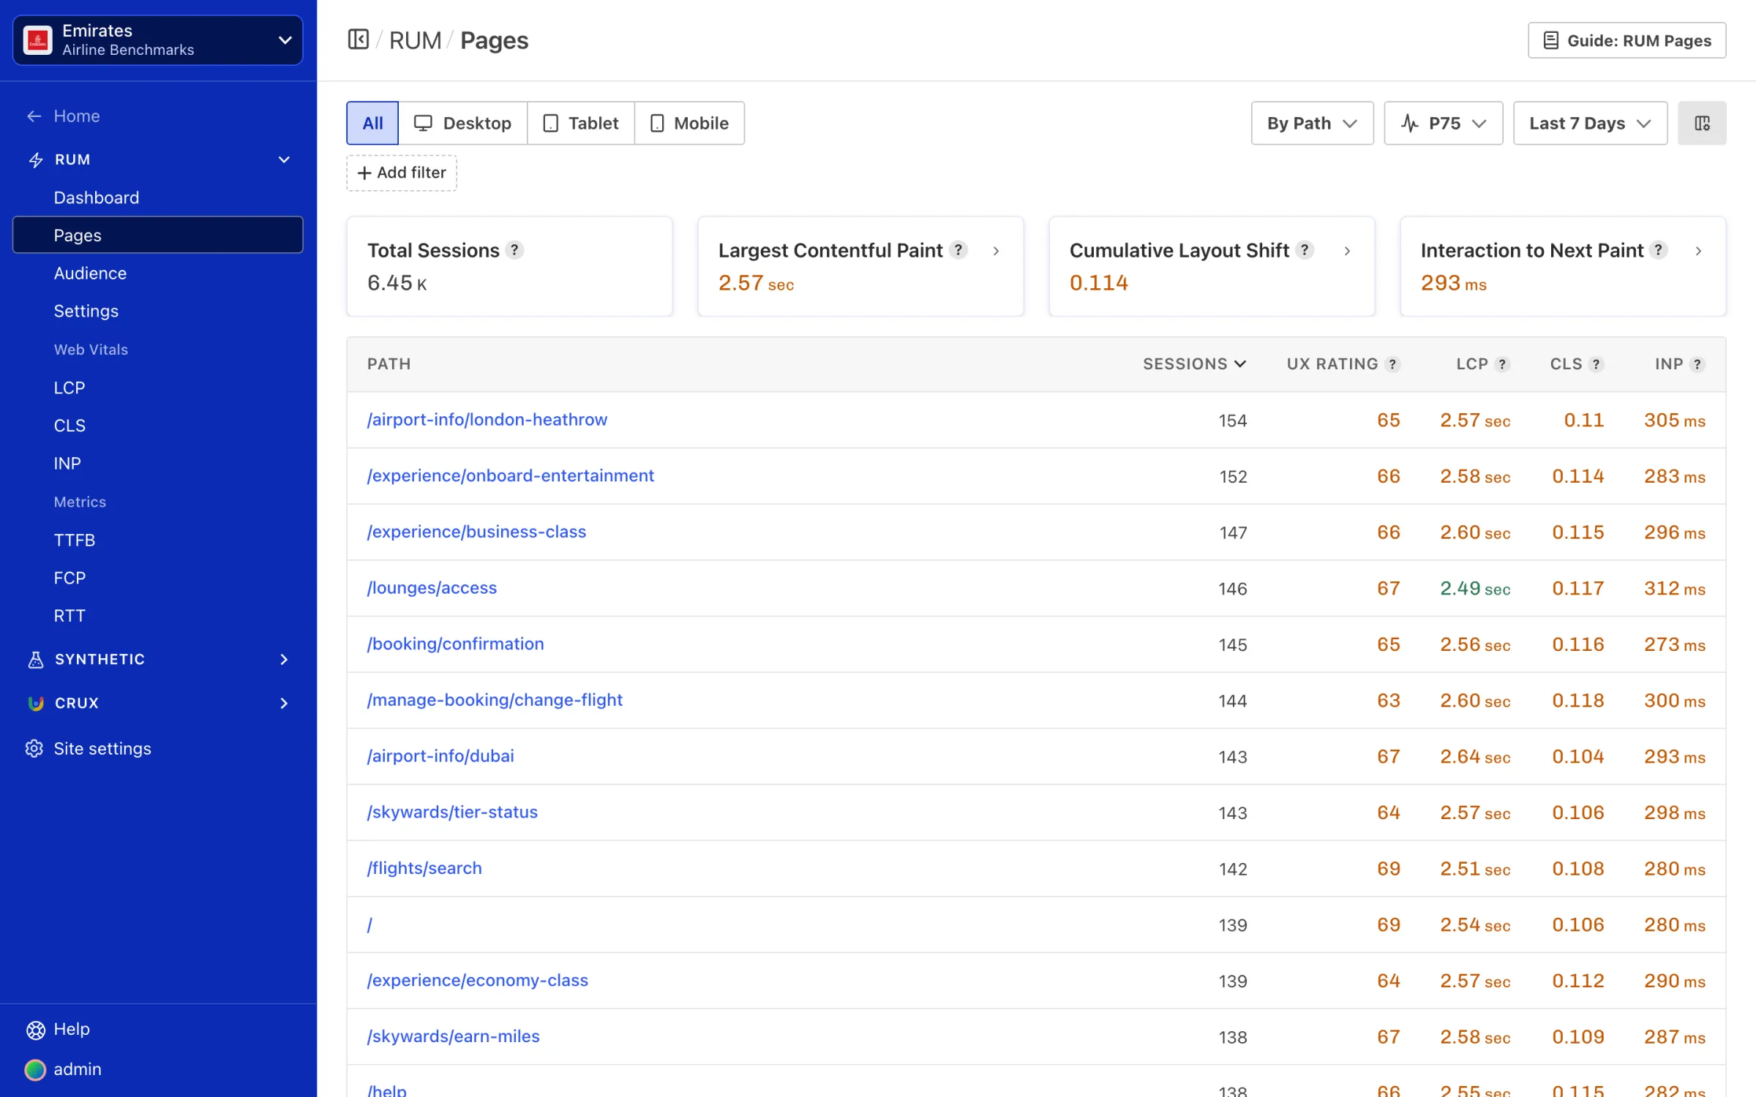
Task: Open the /flights/search path link
Action: [x=424, y=868]
